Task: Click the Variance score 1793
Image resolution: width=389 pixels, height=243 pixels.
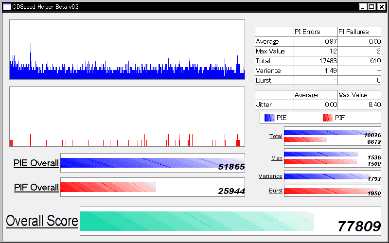Action: coord(374,179)
